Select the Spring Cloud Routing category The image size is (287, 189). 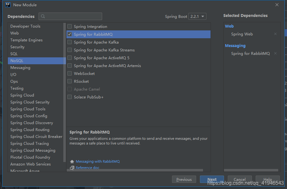(x=35, y=130)
